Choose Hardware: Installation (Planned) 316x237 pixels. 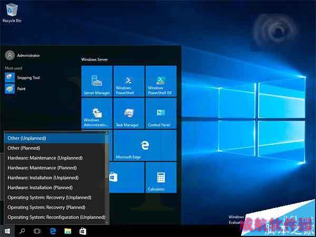(54, 187)
